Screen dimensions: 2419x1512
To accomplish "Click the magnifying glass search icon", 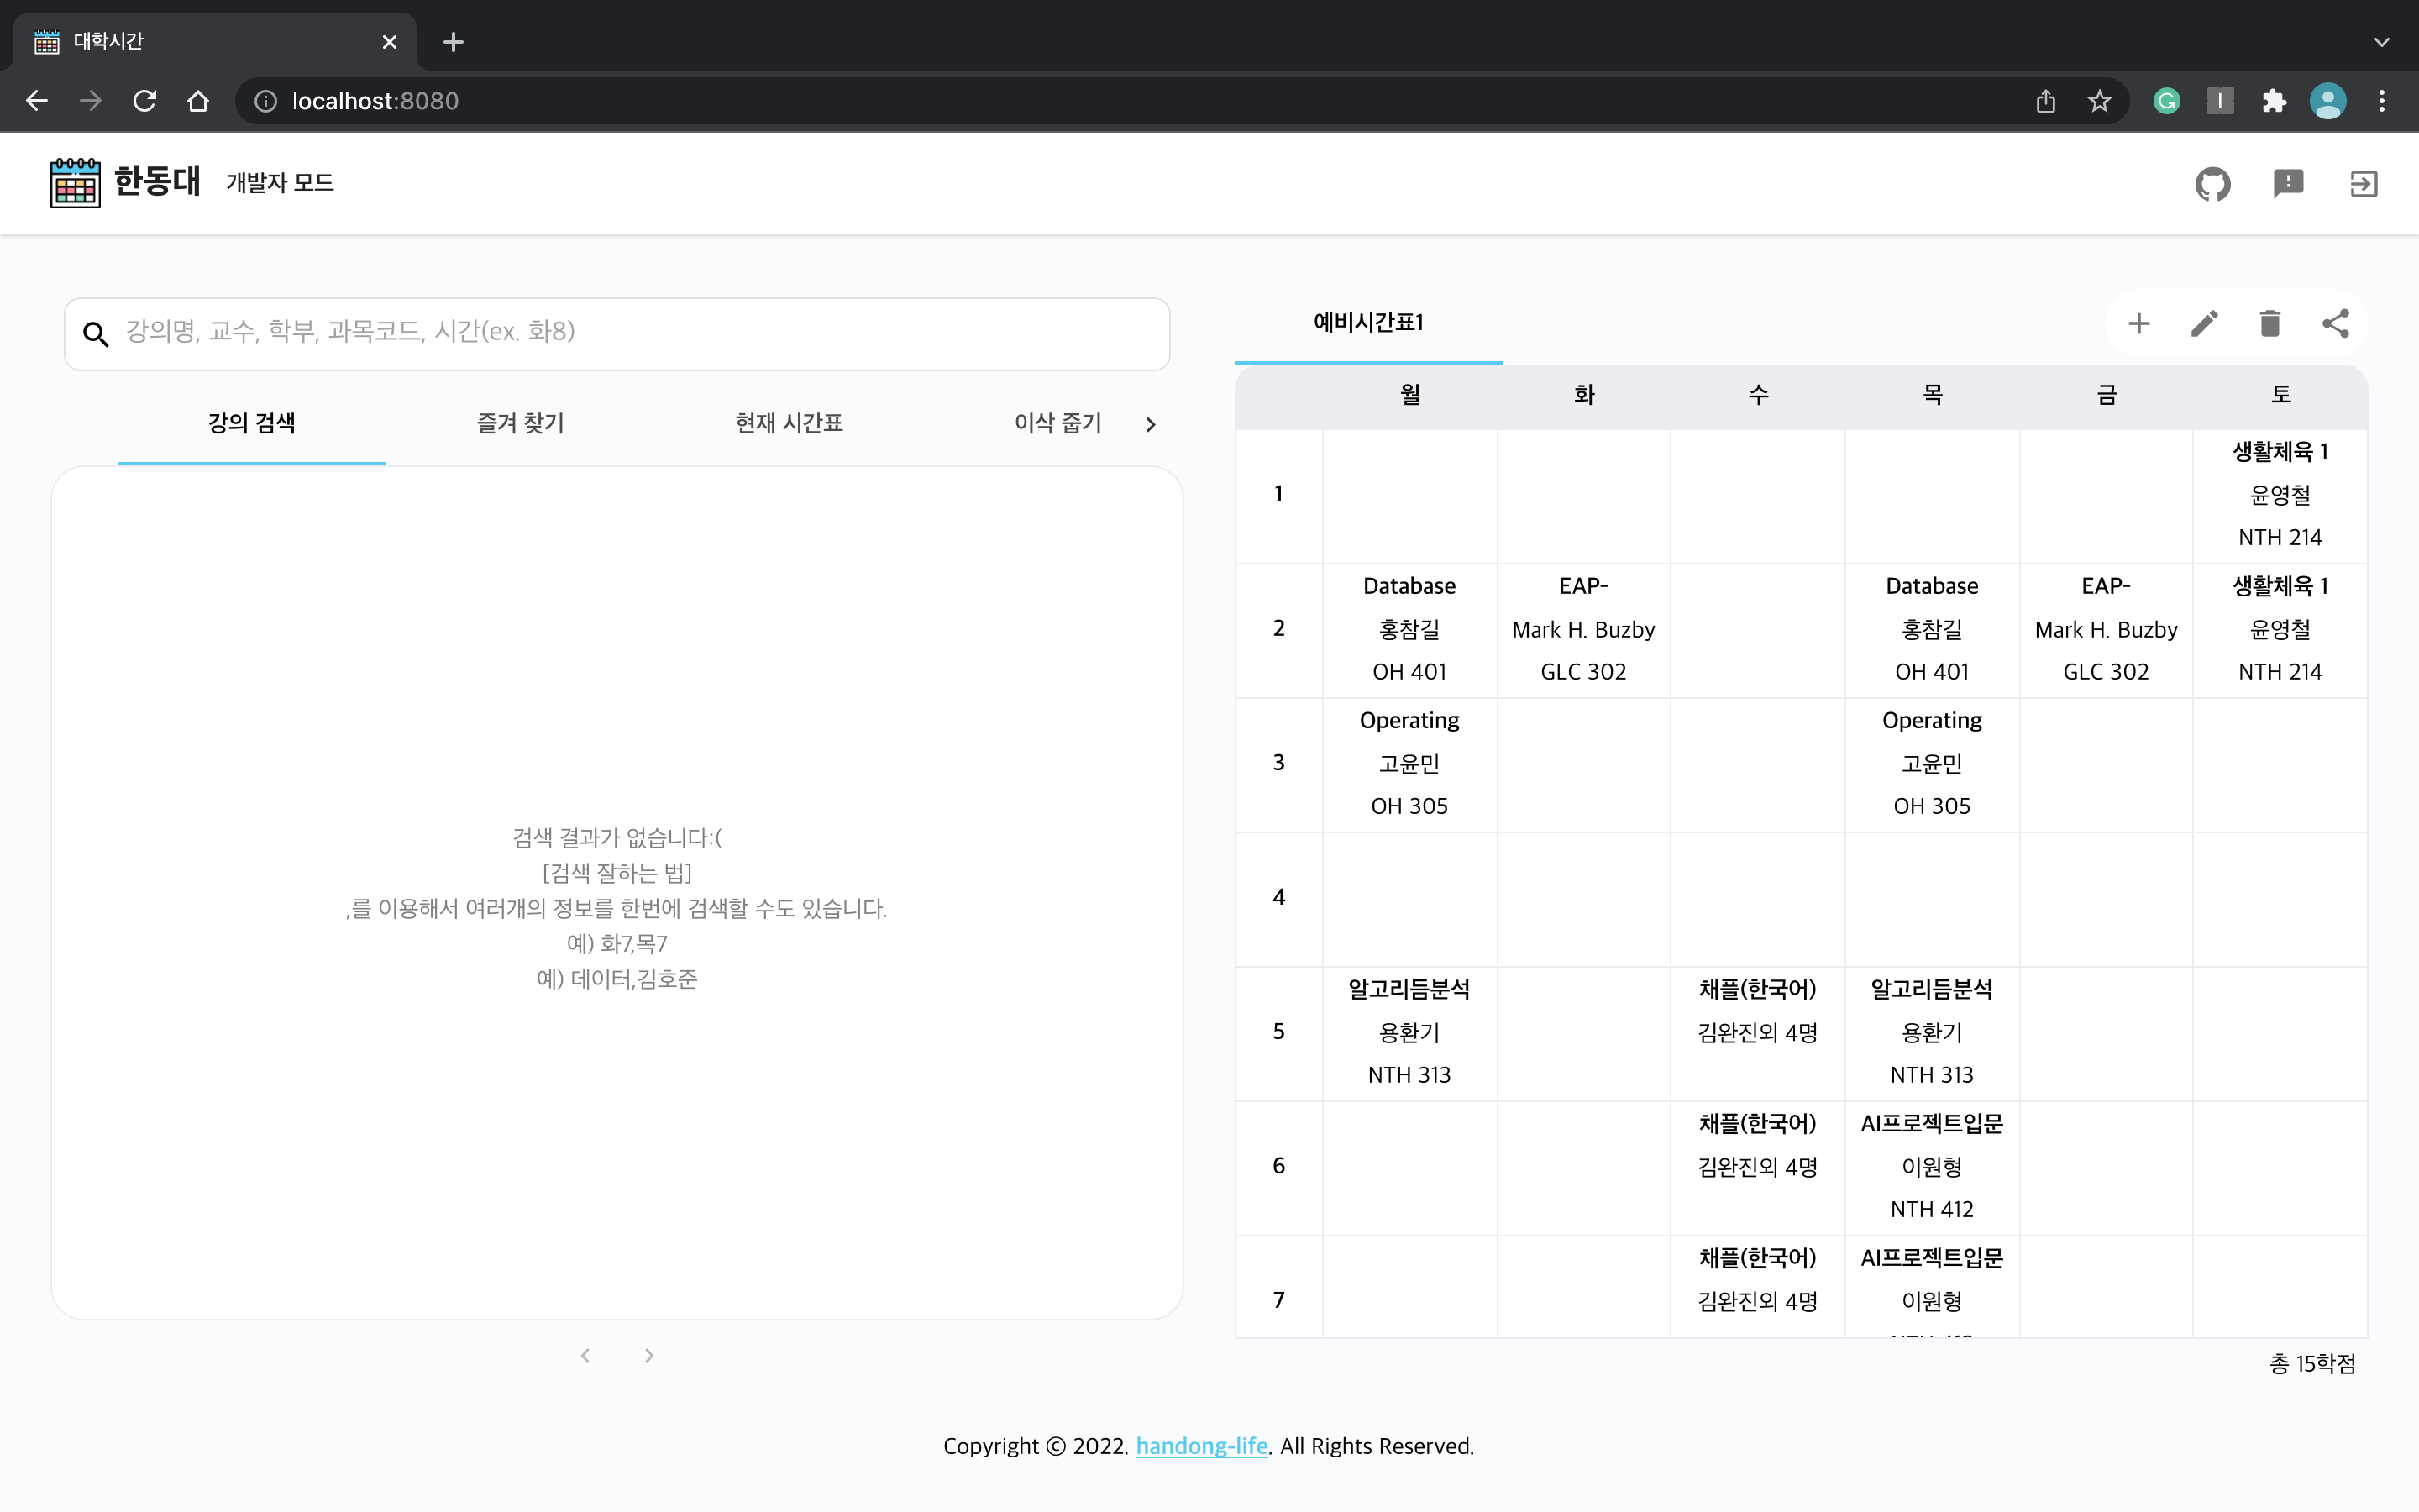I will coord(96,333).
